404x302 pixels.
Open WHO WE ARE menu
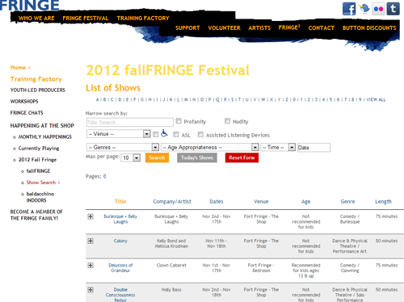[36, 19]
